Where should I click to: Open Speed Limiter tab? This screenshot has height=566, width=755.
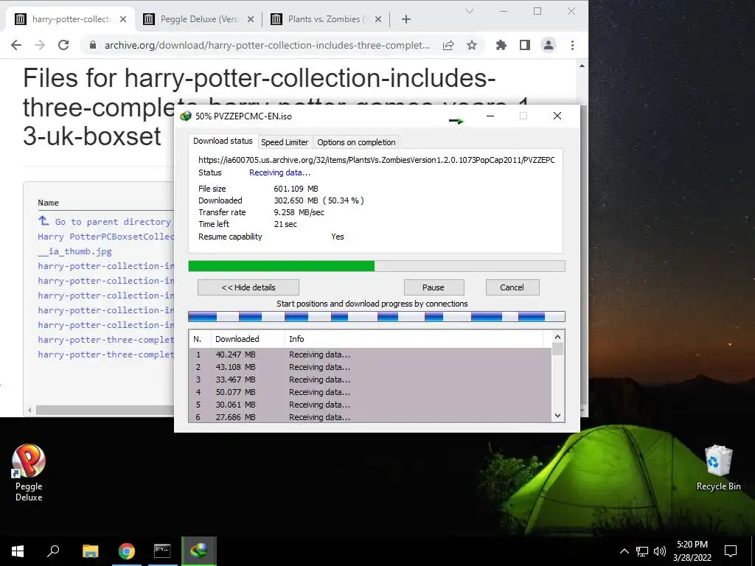285,142
